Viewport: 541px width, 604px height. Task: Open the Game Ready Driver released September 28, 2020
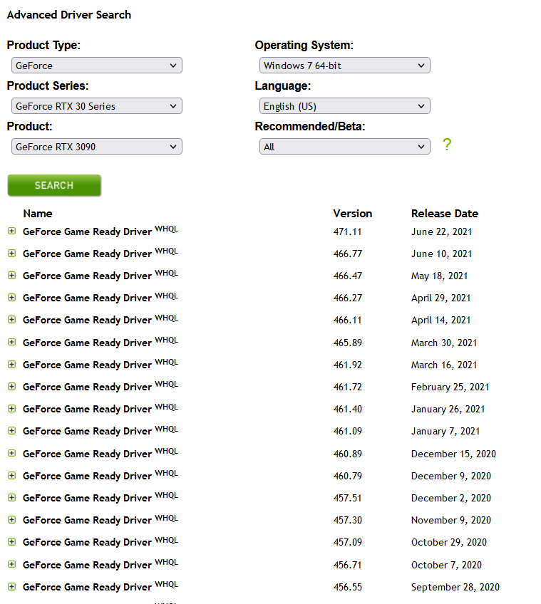coord(87,587)
